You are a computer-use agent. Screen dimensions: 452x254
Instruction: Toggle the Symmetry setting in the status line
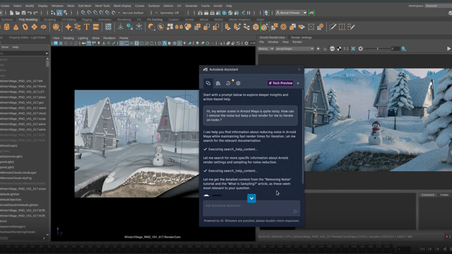(x=170, y=13)
